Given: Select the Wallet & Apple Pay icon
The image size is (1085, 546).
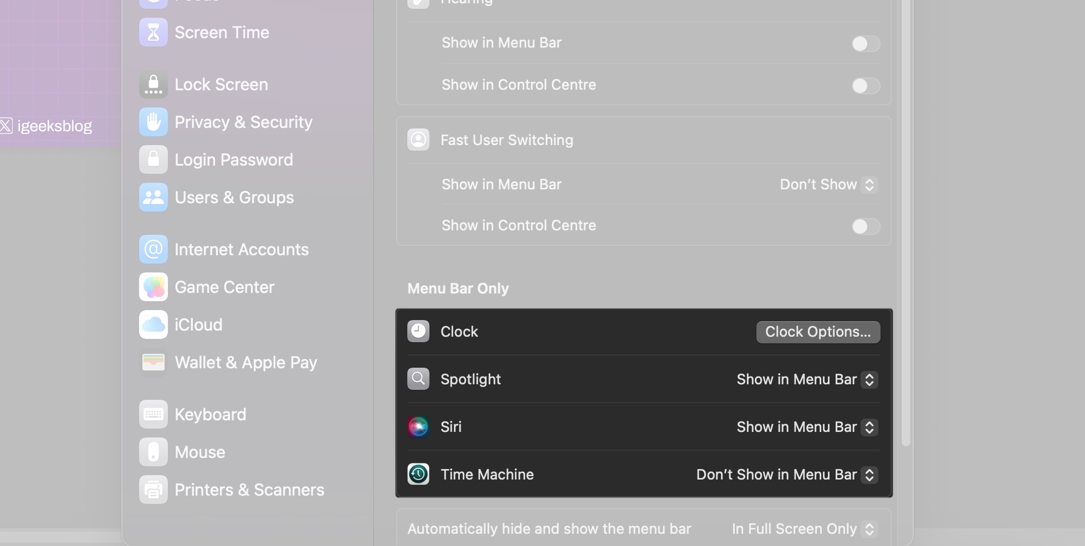Looking at the screenshot, I should click(153, 362).
